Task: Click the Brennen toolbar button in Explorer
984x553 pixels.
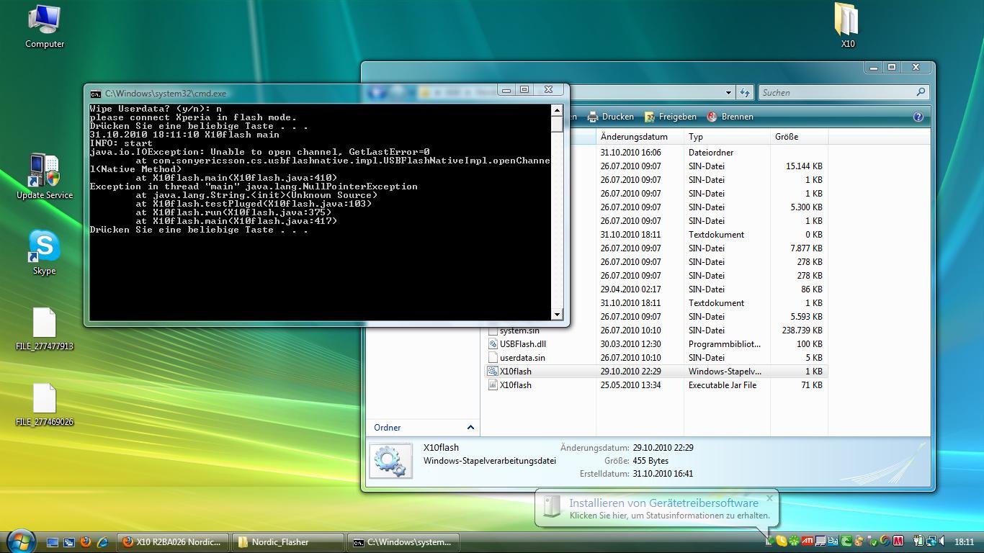Action: [x=730, y=117]
